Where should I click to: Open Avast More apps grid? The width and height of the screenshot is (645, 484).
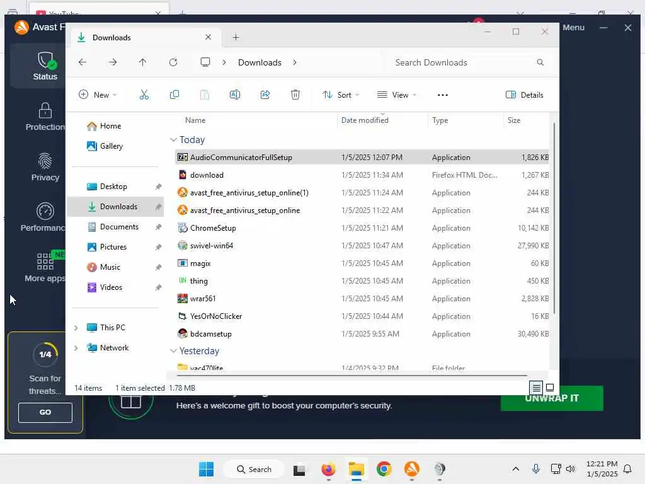point(45,267)
